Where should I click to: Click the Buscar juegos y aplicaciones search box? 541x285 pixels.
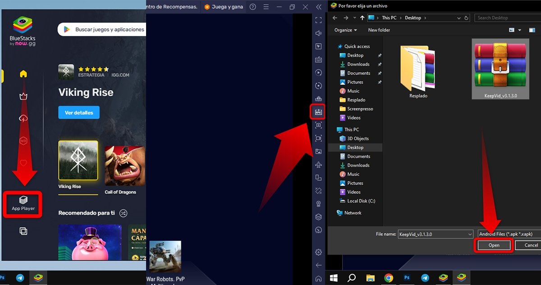coord(101,29)
